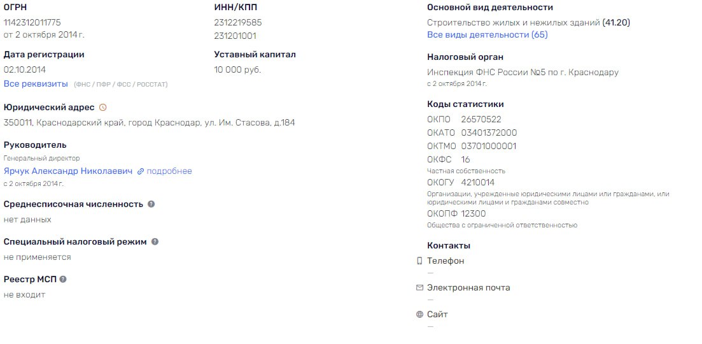Click the ОГРН number 1142312011775
The height and width of the screenshot is (344, 702).
point(32,22)
